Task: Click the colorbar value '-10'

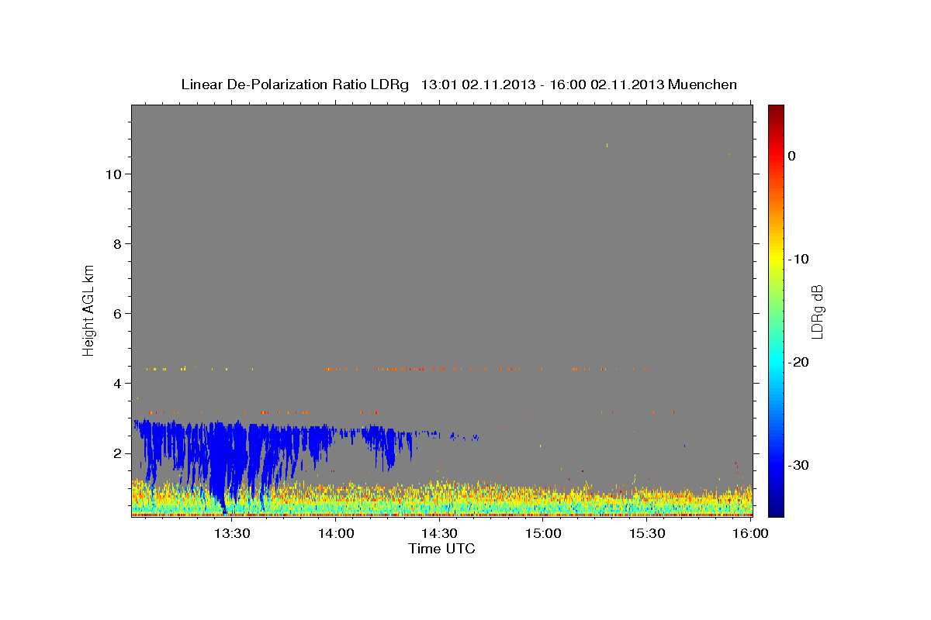Action: click(x=799, y=259)
